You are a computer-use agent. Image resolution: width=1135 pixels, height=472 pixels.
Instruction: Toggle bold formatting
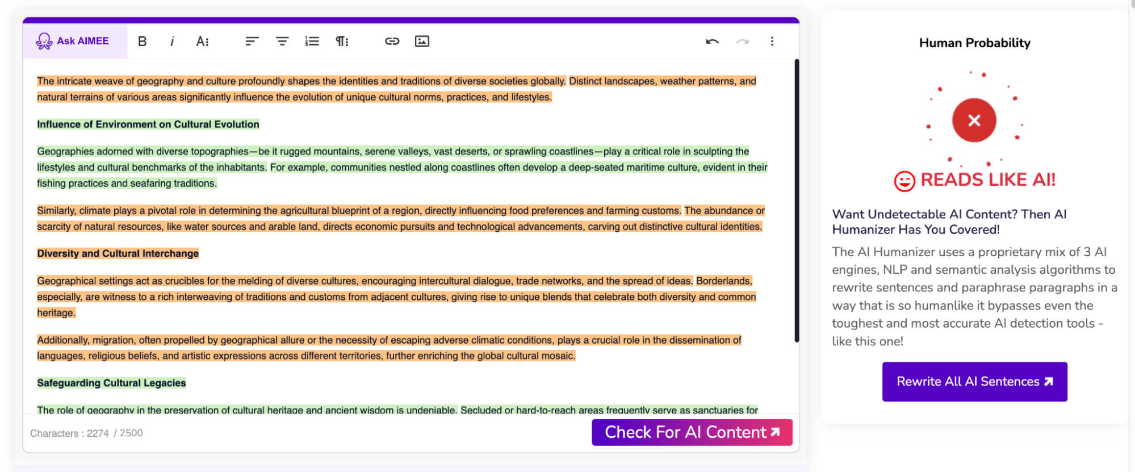click(x=143, y=41)
